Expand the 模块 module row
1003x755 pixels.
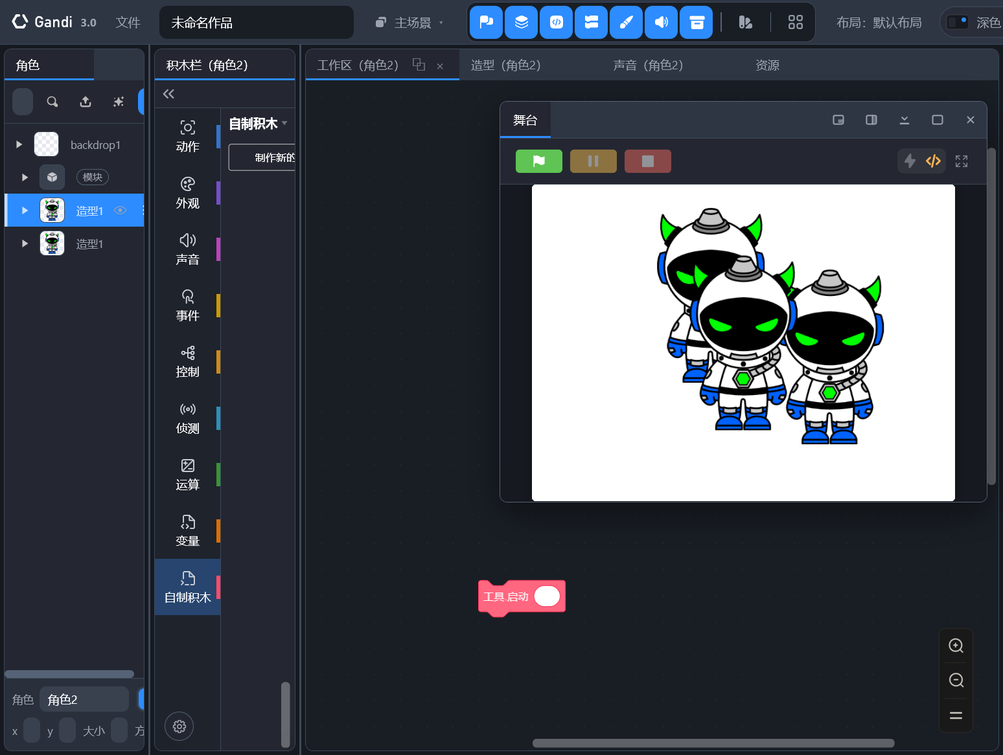(x=25, y=177)
